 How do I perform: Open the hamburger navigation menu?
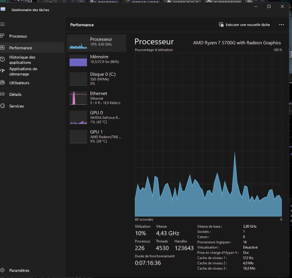pos(2,24)
